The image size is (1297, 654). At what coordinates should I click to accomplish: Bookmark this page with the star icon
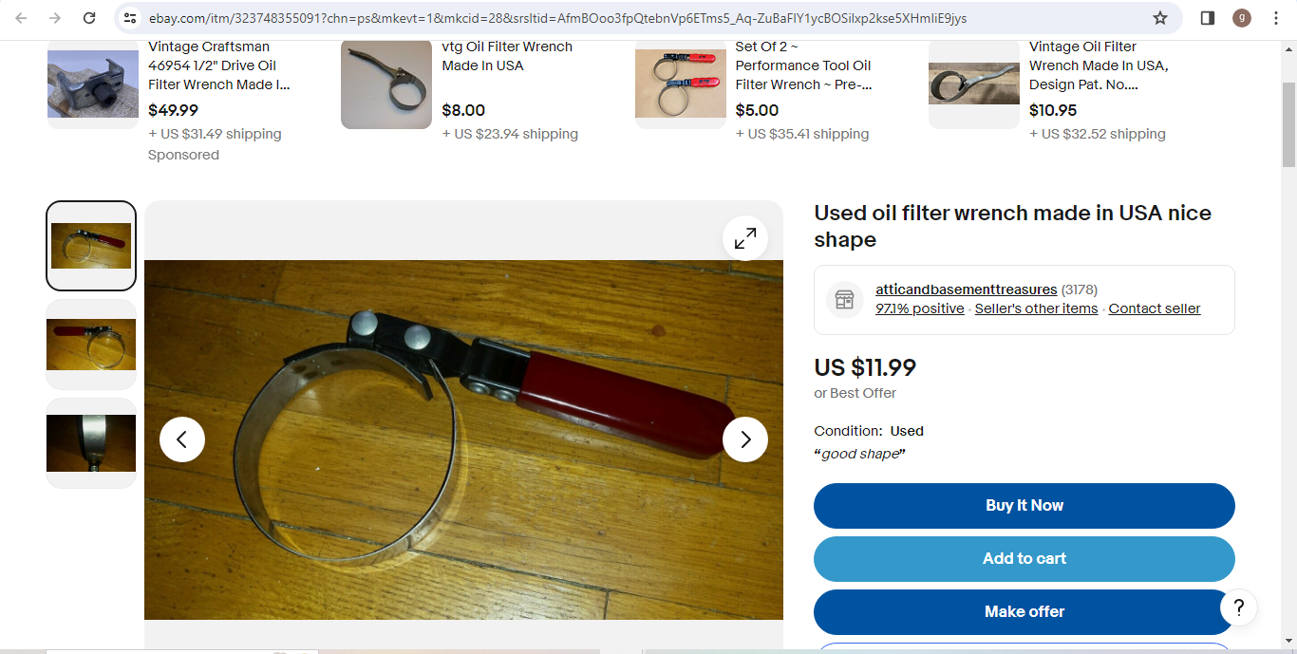pyautogui.click(x=1160, y=18)
